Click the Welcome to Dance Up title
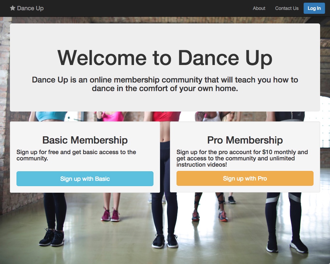This screenshot has height=264, width=330. pos(165,58)
